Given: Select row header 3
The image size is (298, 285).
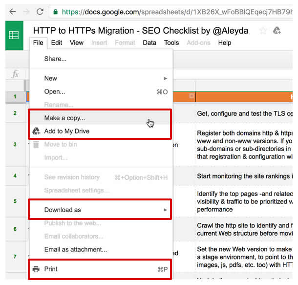Looking at the screenshot, I should [x=15, y=145].
